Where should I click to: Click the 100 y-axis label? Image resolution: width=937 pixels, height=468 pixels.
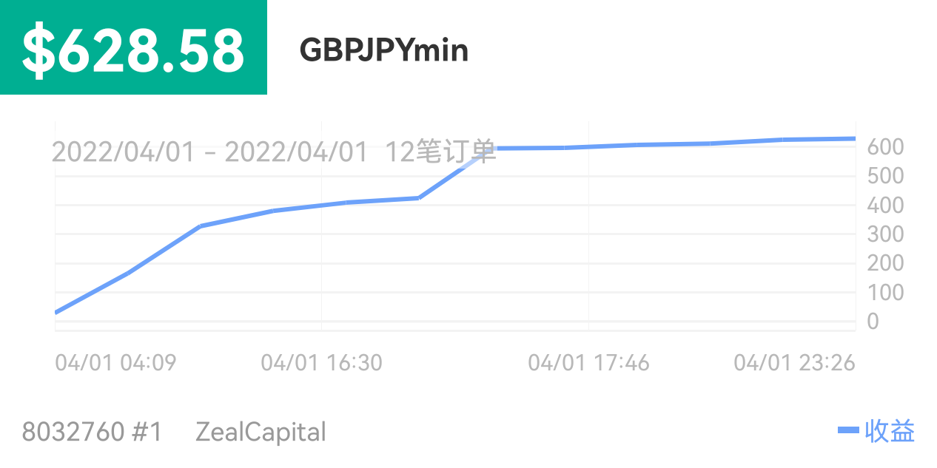click(x=885, y=292)
